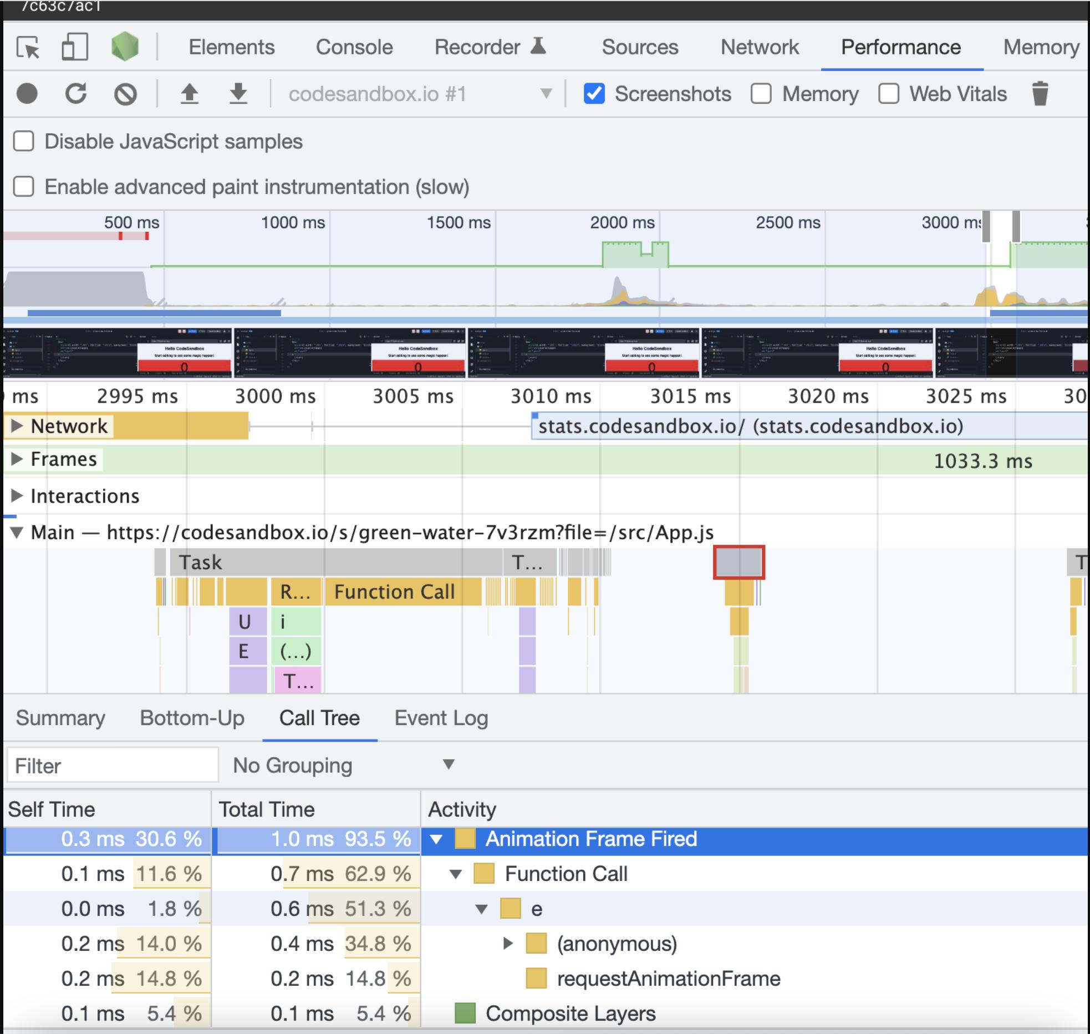Check Disable JavaScript samples

24,141
